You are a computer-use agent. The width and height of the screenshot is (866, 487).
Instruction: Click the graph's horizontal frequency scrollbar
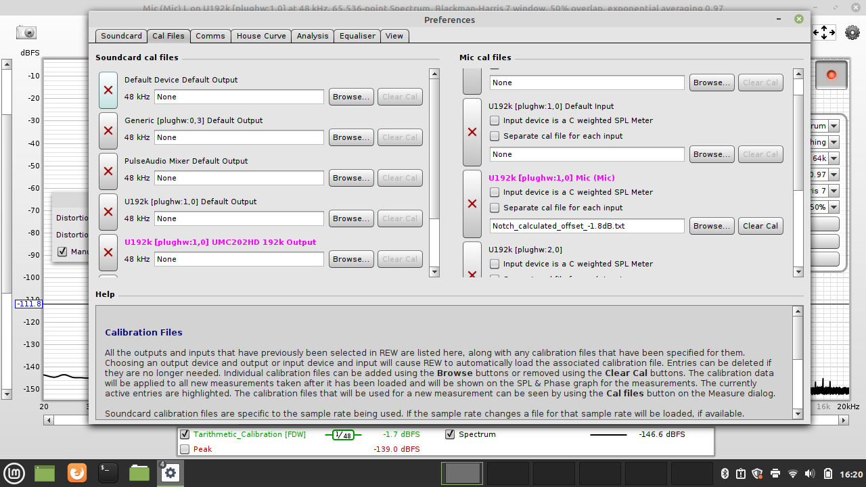pos(446,420)
